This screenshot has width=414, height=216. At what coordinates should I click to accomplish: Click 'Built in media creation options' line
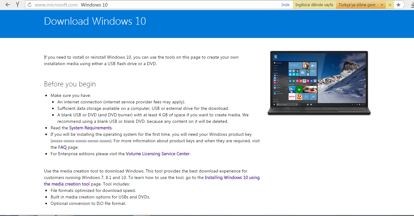100,197
